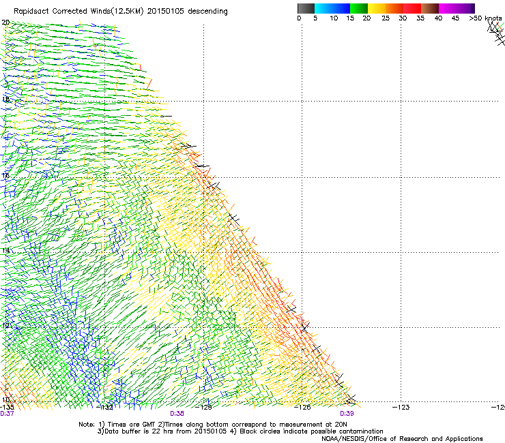Click the purple time label 'D:37'

7,414
